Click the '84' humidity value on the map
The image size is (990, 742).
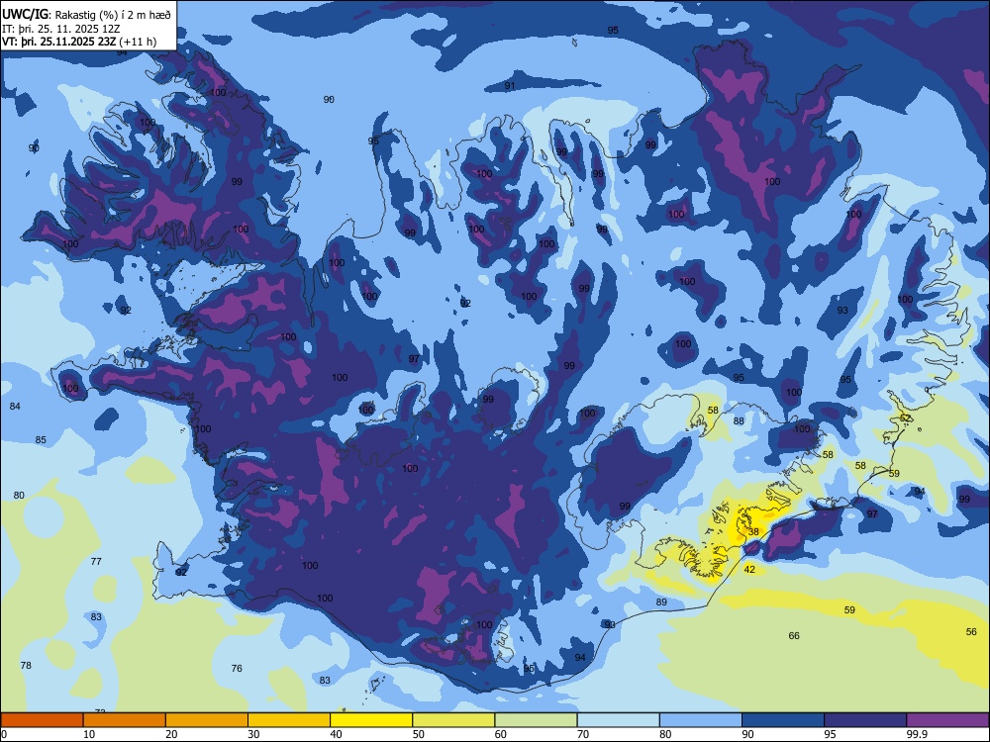(x=15, y=407)
